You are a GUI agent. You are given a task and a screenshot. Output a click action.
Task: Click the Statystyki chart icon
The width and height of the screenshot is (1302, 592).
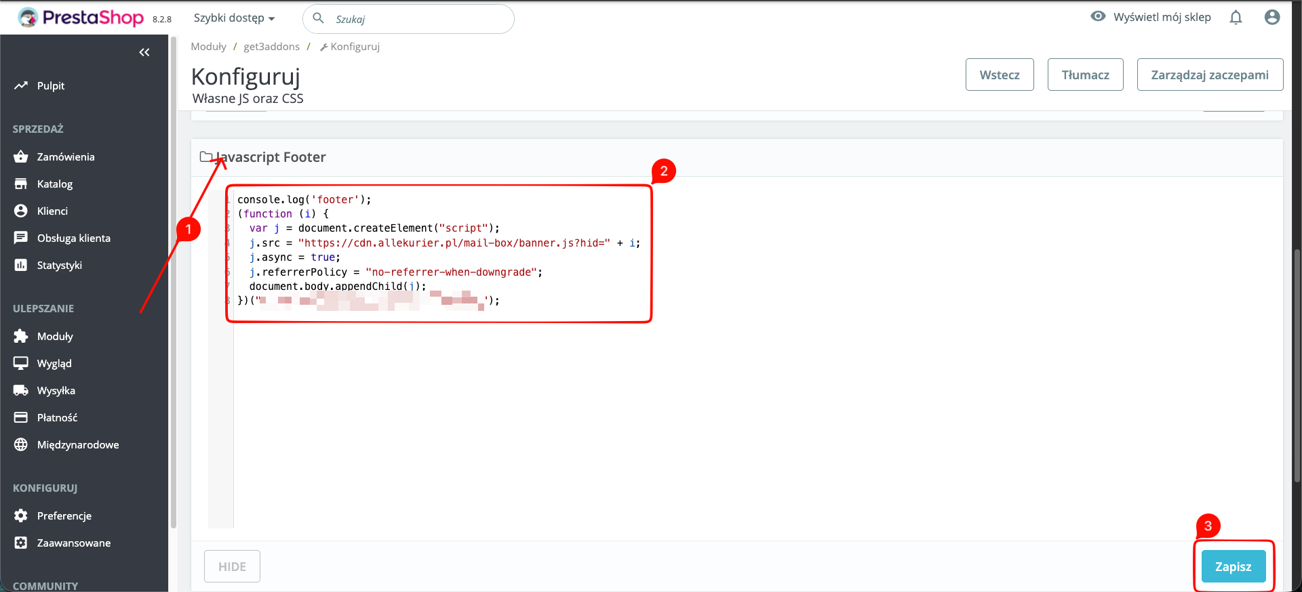[21, 265]
